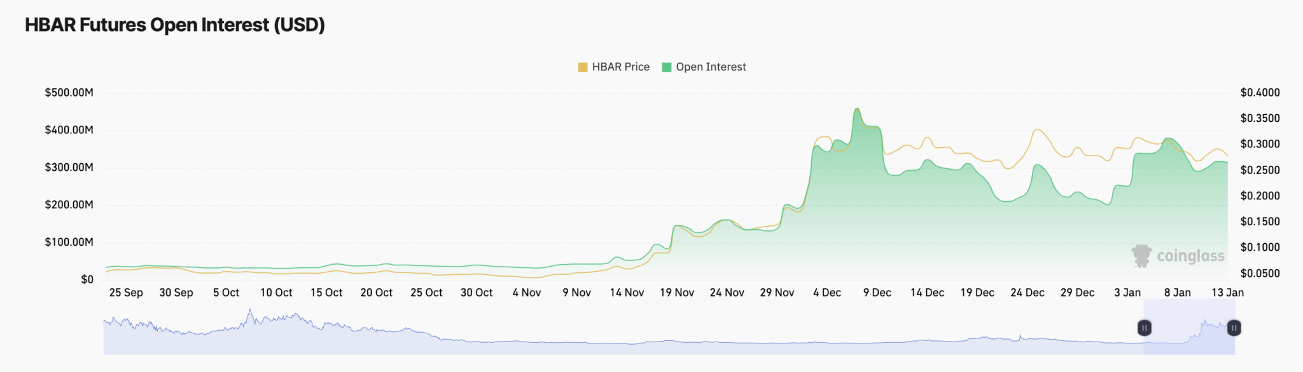Click the 9 Dec date label
Viewport: 1303px width, 372px height.
[877, 293]
